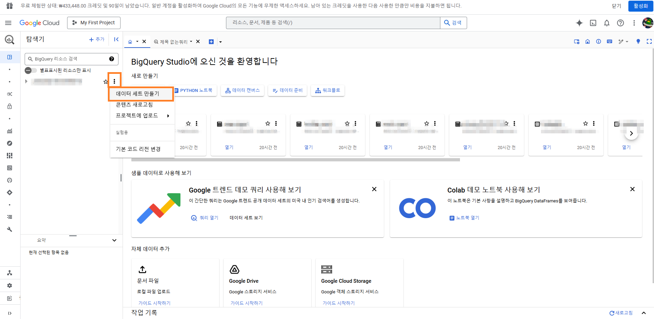Select 기본 코드 리전 변경 menu entry

click(x=142, y=149)
